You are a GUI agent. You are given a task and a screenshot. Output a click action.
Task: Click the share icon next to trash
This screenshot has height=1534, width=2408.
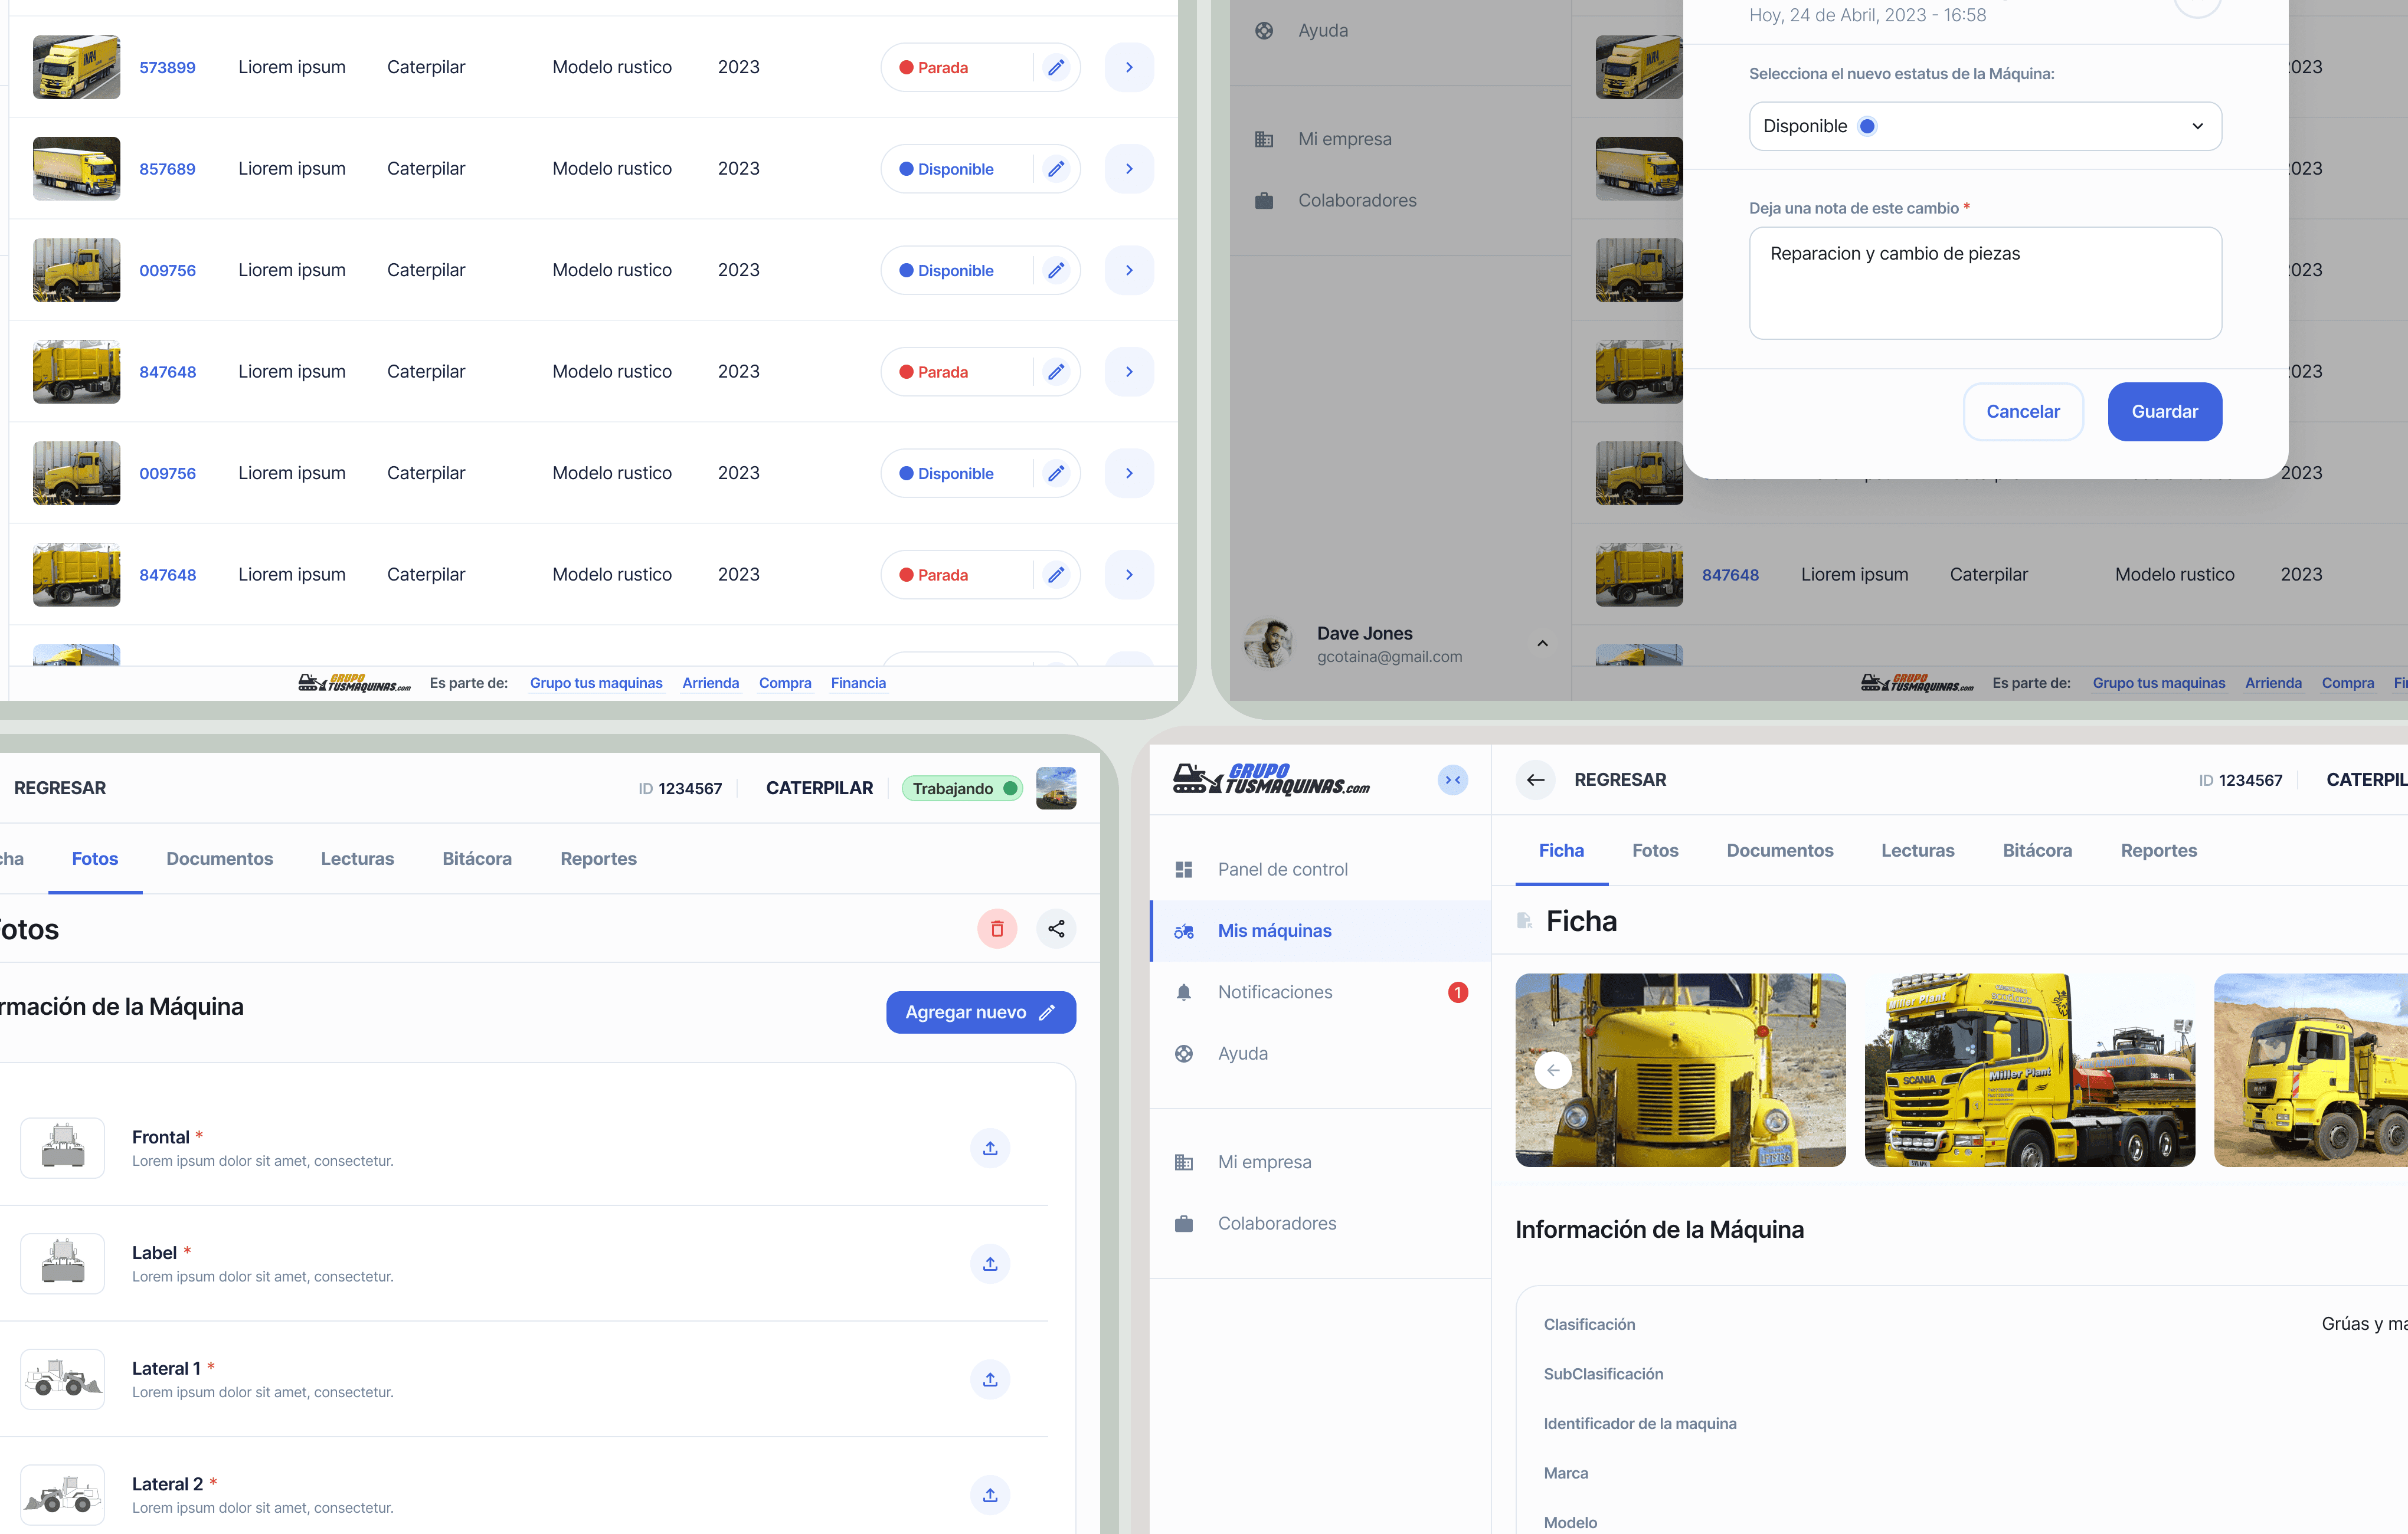pyautogui.click(x=1056, y=929)
